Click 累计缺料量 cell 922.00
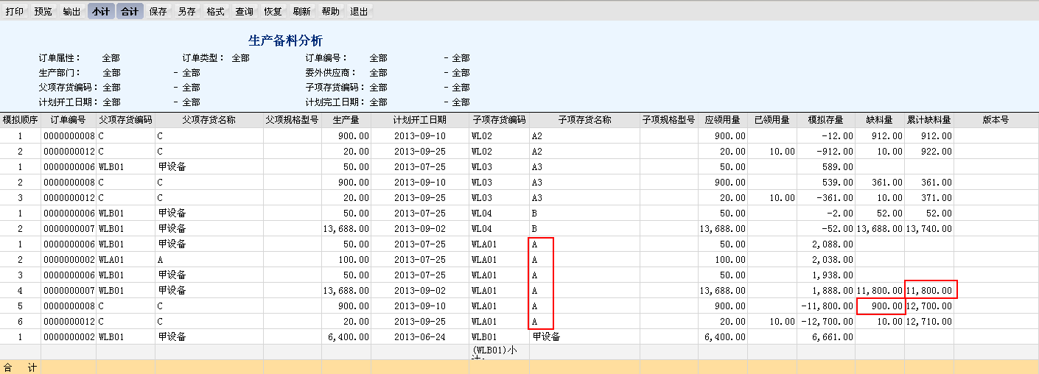1039x374 pixels. point(928,151)
